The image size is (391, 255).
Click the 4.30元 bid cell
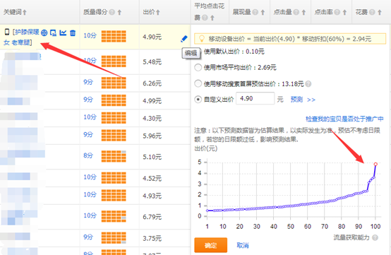[152, 118]
